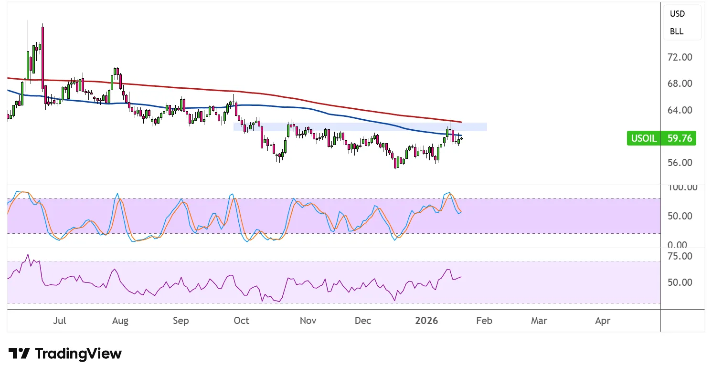
Task: Click the 75.00 RSI scale label
Action: click(680, 256)
